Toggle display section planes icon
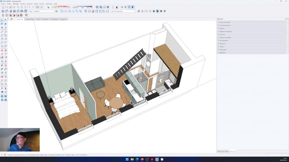Image resolution: width=289 pixels, height=162 pixels. pos(126,7)
